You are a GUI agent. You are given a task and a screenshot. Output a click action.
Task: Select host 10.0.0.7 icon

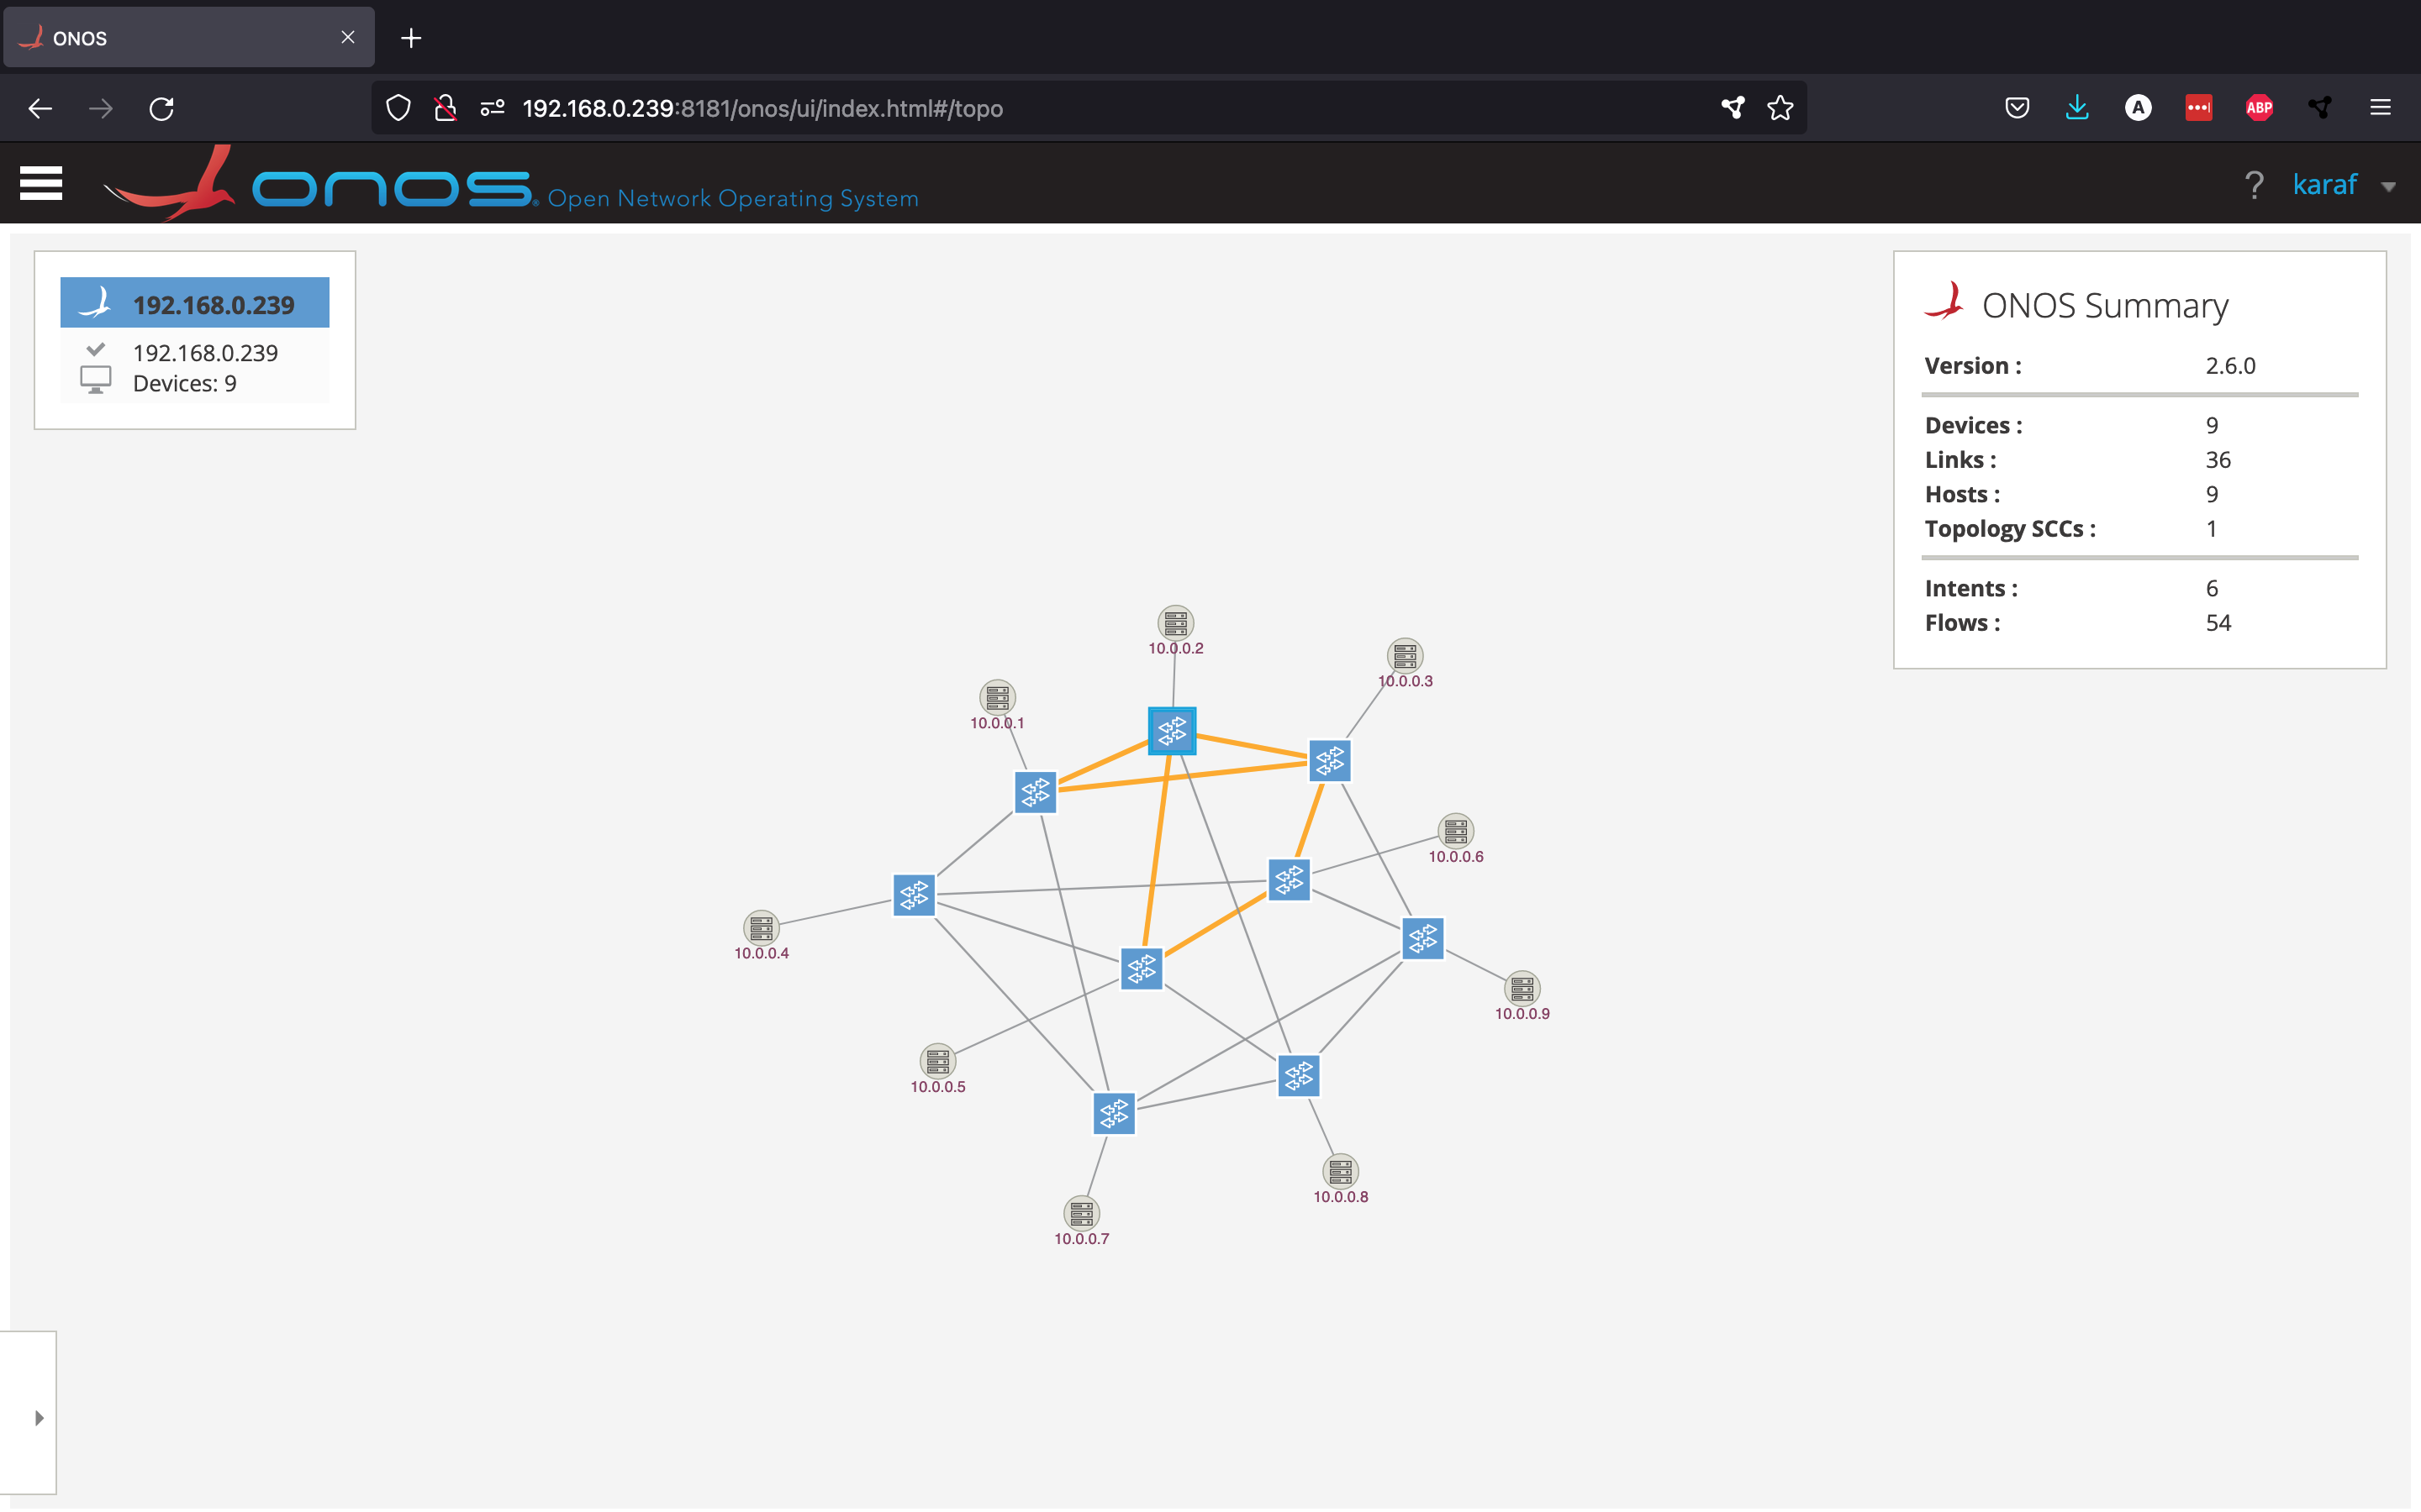pyautogui.click(x=1080, y=1213)
